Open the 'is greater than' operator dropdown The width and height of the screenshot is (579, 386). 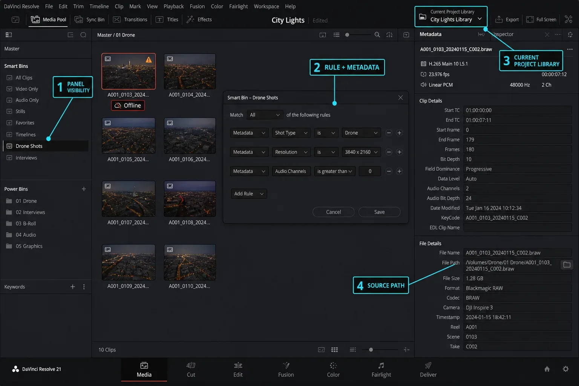point(335,171)
